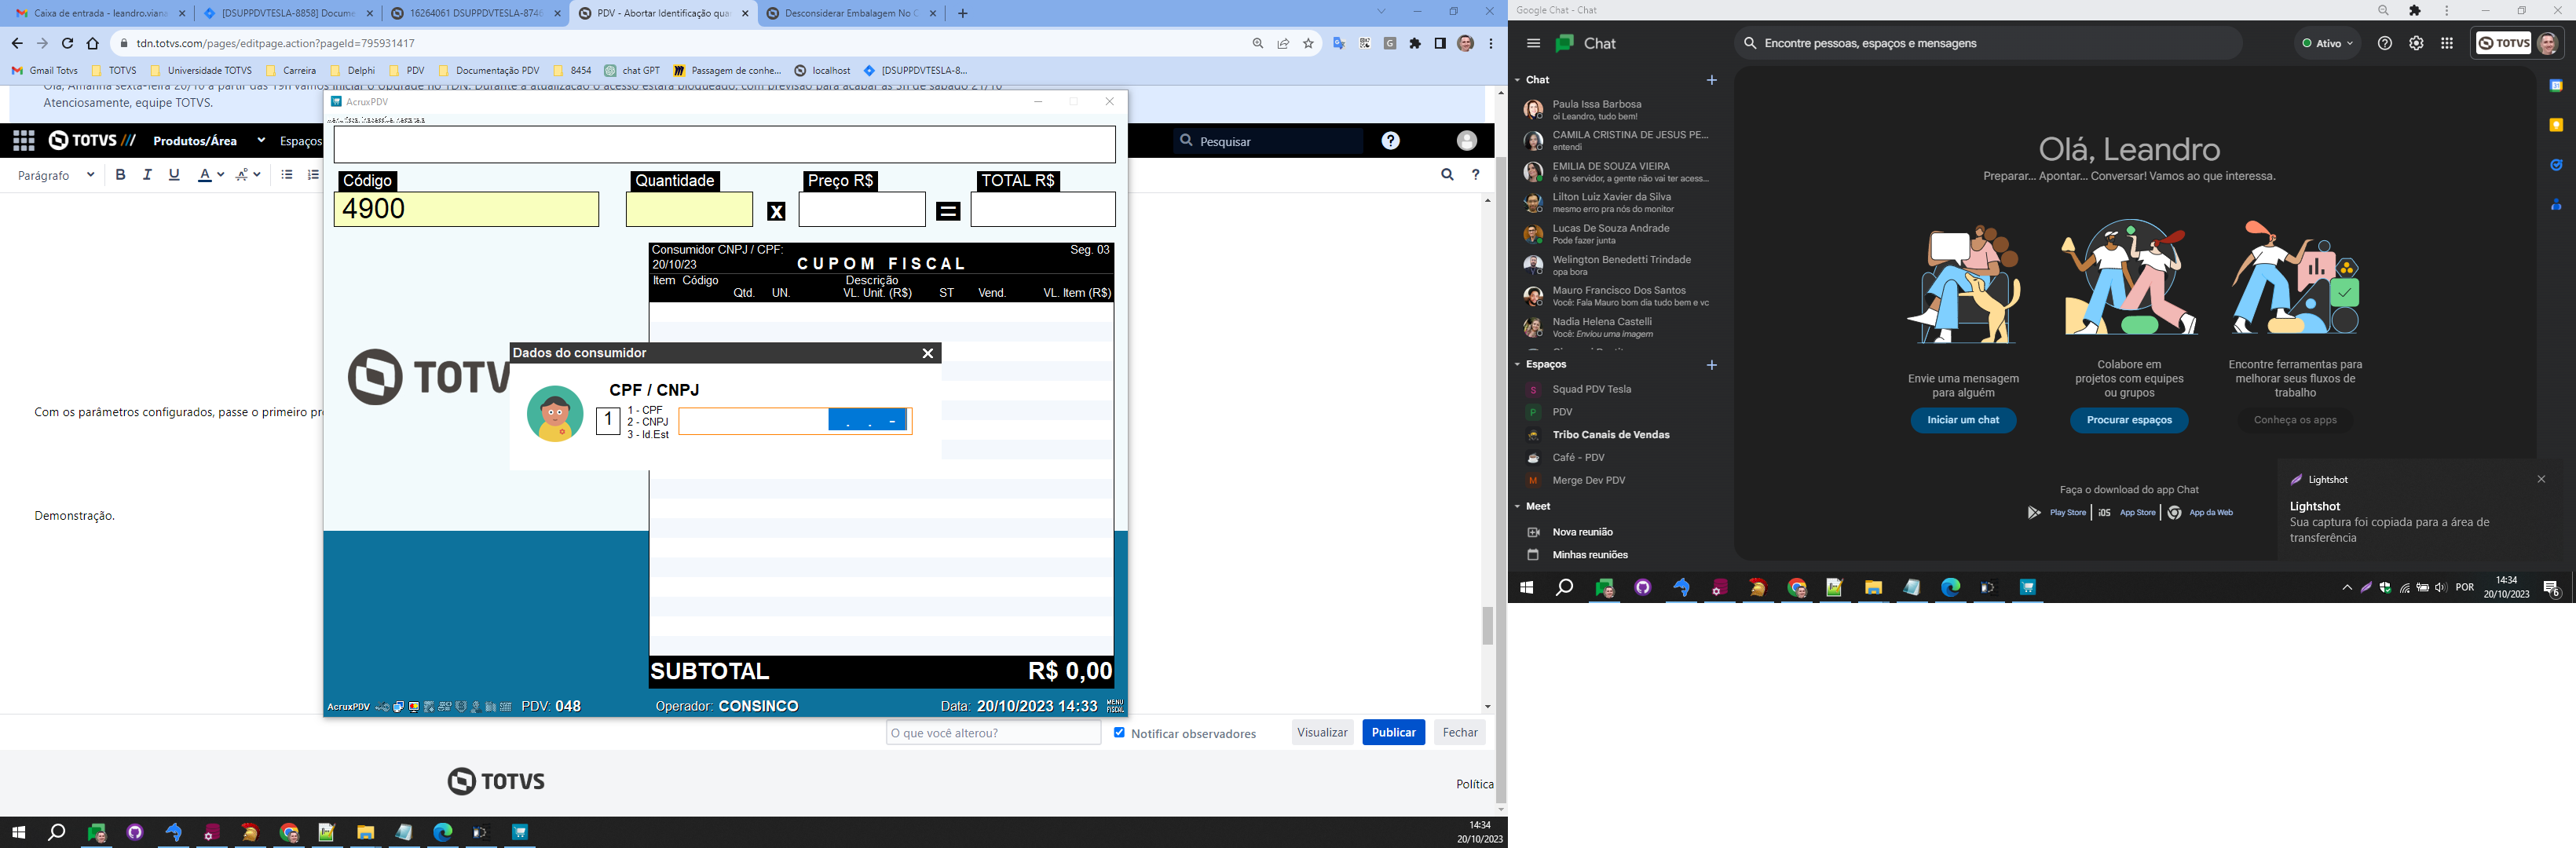2576x848 pixels.
Task: Click the CPF / CNPJ input field
Action: pyautogui.click(x=753, y=422)
